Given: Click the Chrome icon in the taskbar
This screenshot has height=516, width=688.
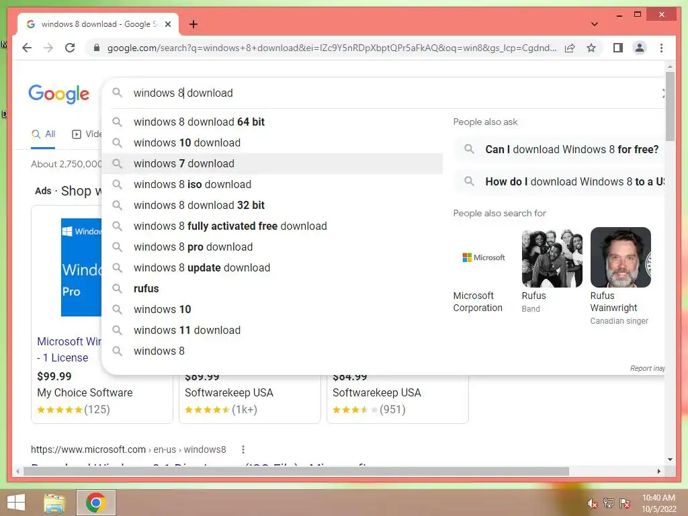Looking at the screenshot, I should (96, 503).
